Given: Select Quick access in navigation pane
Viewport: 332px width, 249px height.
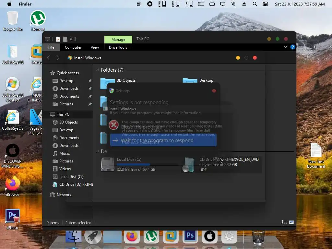Looking at the screenshot, I should 65,73.
